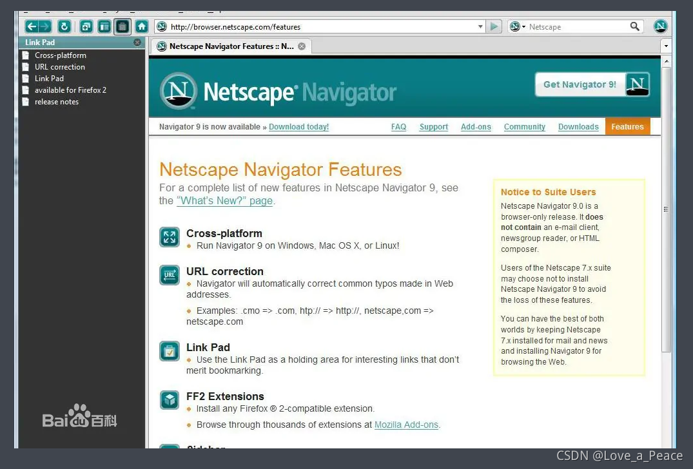Click the FF2 Extensions box icon
The width and height of the screenshot is (693, 469).
pyautogui.click(x=170, y=400)
